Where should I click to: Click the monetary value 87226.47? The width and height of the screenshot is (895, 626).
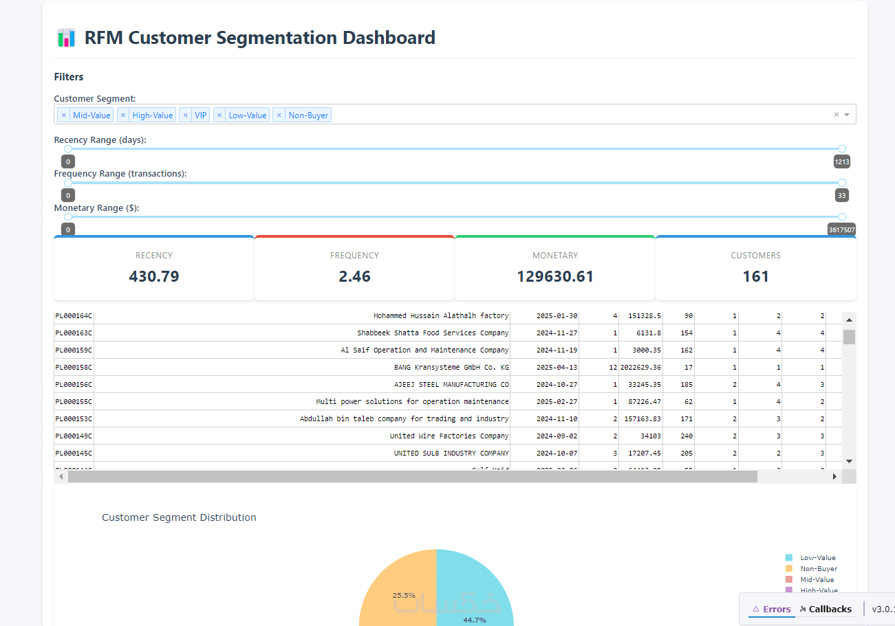coord(641,401)
